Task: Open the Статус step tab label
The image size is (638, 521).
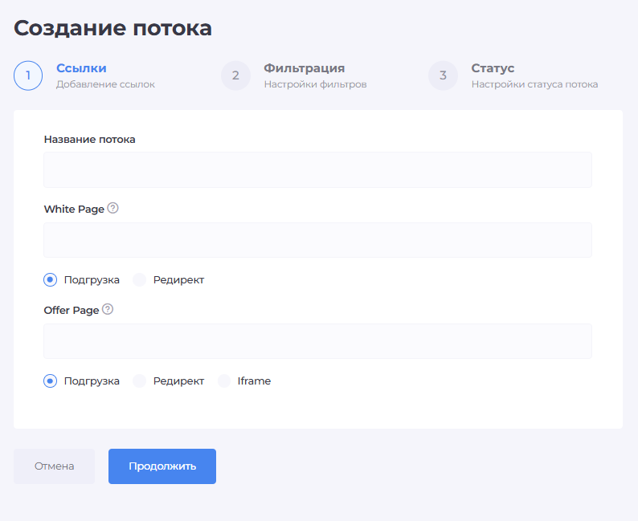Action: coord(493,68)
